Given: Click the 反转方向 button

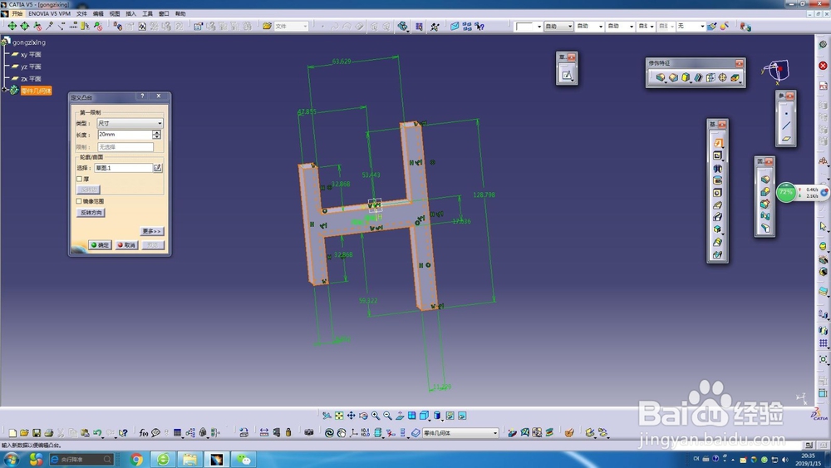Looking at the screenshot, I should (x=91, y=213).
